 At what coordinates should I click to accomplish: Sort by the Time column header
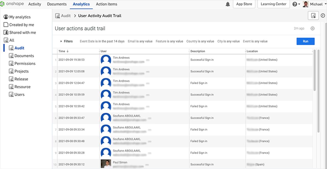point(62,51)
